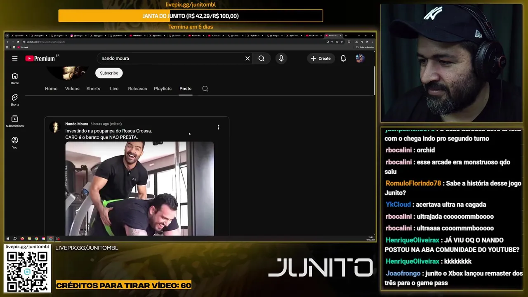
Task: Open Windows taskbar search
Action: [15, 238]
